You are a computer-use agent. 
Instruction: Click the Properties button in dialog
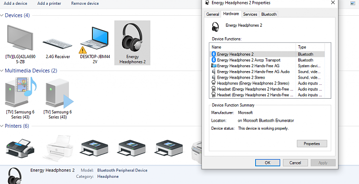click(312, 143)
